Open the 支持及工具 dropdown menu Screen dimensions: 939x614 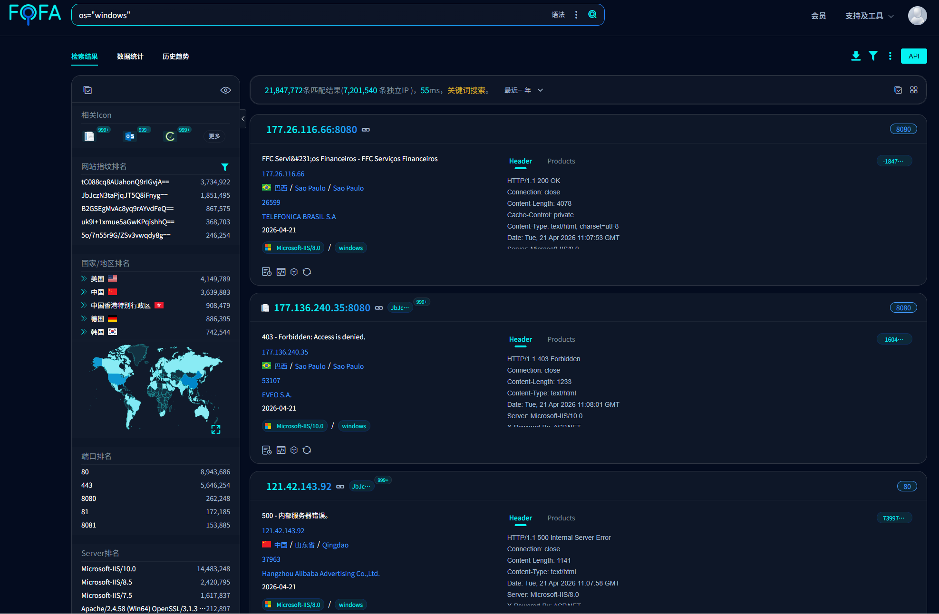[869, 16]
